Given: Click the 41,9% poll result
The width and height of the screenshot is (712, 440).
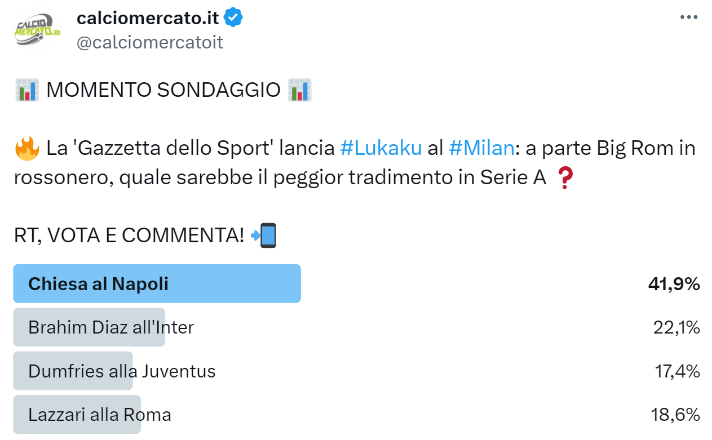Looking at the screenshot, I should coord(674,284).
